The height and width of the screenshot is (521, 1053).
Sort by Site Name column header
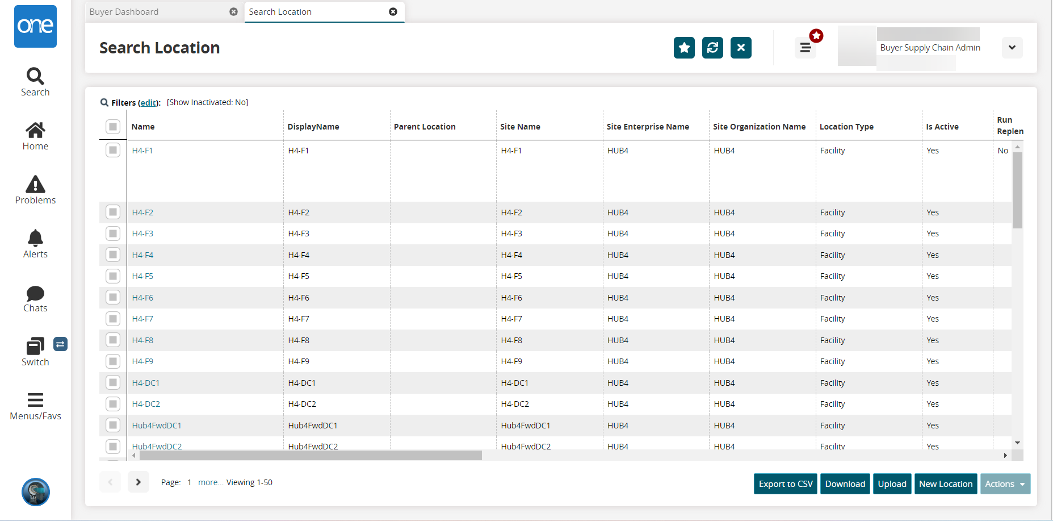tap(520, 127)
